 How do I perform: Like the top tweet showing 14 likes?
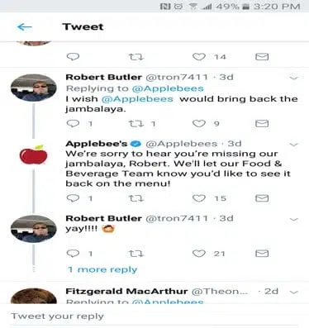tap(199, 57)
